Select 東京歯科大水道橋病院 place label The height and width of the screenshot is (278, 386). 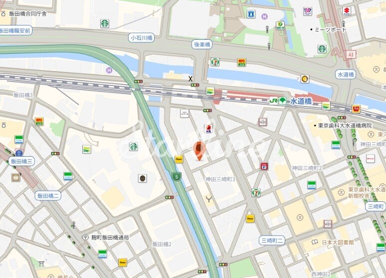tap(345, 125)
